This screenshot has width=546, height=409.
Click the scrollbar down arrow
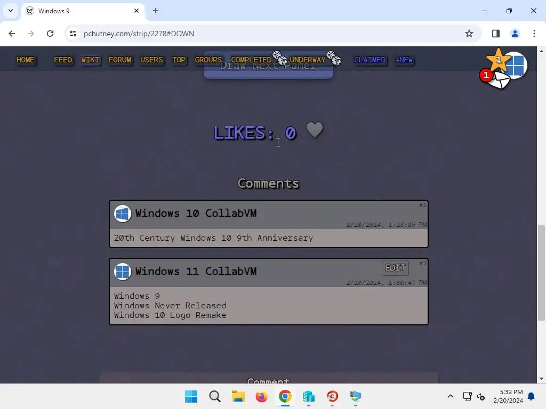[x=541, y=379]
